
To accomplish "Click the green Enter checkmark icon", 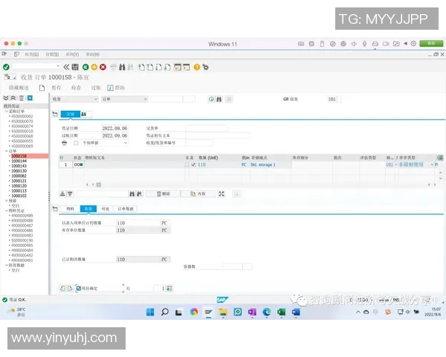I will pyautogui.click(x=6, y=67).
